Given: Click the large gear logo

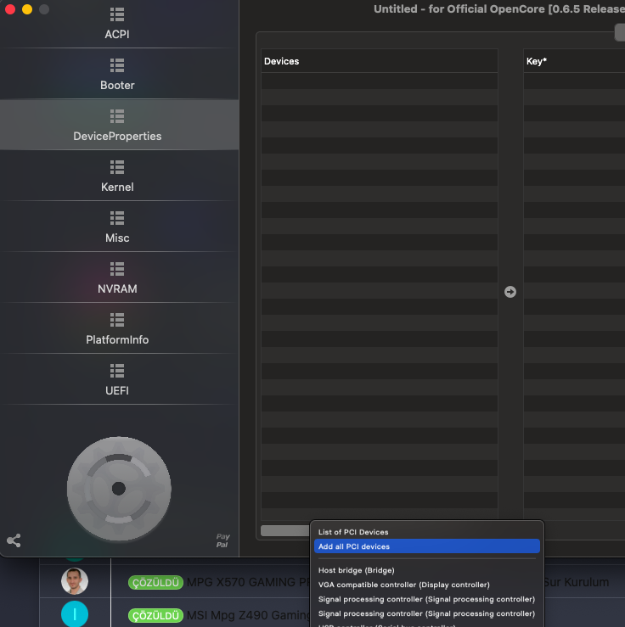Looking at the screenshot, I should 119,488.
